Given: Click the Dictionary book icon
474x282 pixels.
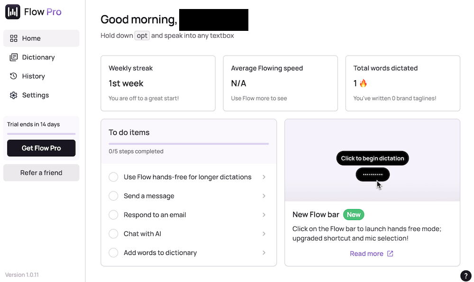Looking at the screenshot, I should 14,57.
